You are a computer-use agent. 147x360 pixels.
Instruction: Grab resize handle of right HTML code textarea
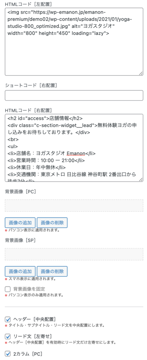point(141,180)
